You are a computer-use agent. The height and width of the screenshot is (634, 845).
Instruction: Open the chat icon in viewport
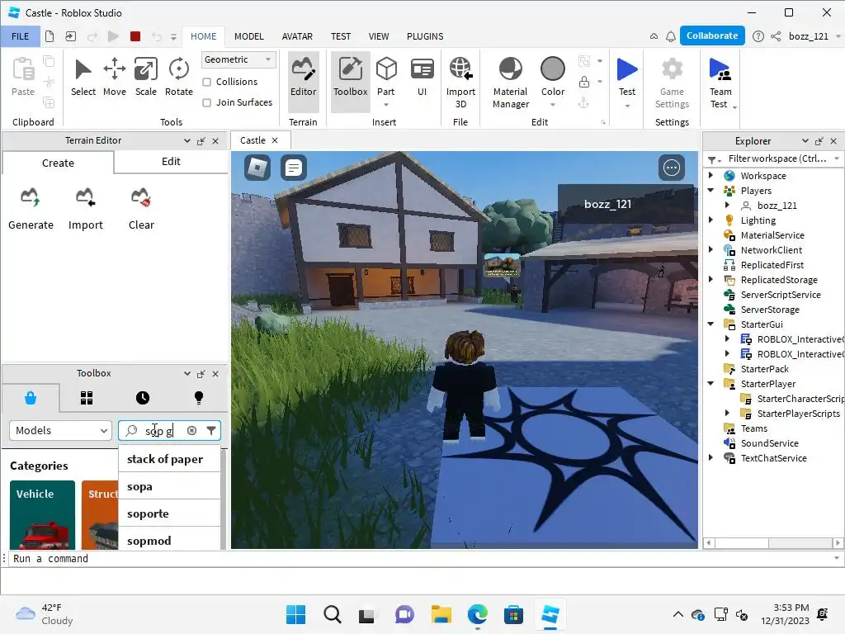[x=294, y=168]
